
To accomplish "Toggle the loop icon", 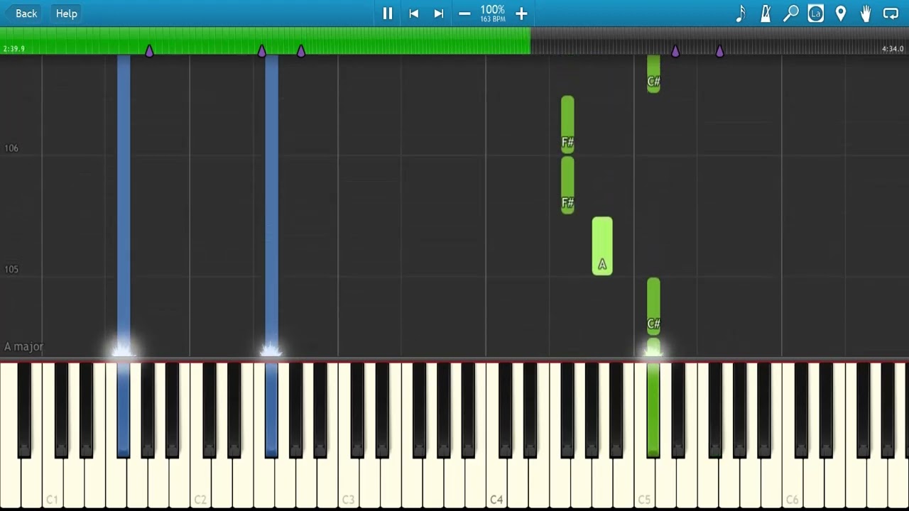I will [x=891, y=13].
